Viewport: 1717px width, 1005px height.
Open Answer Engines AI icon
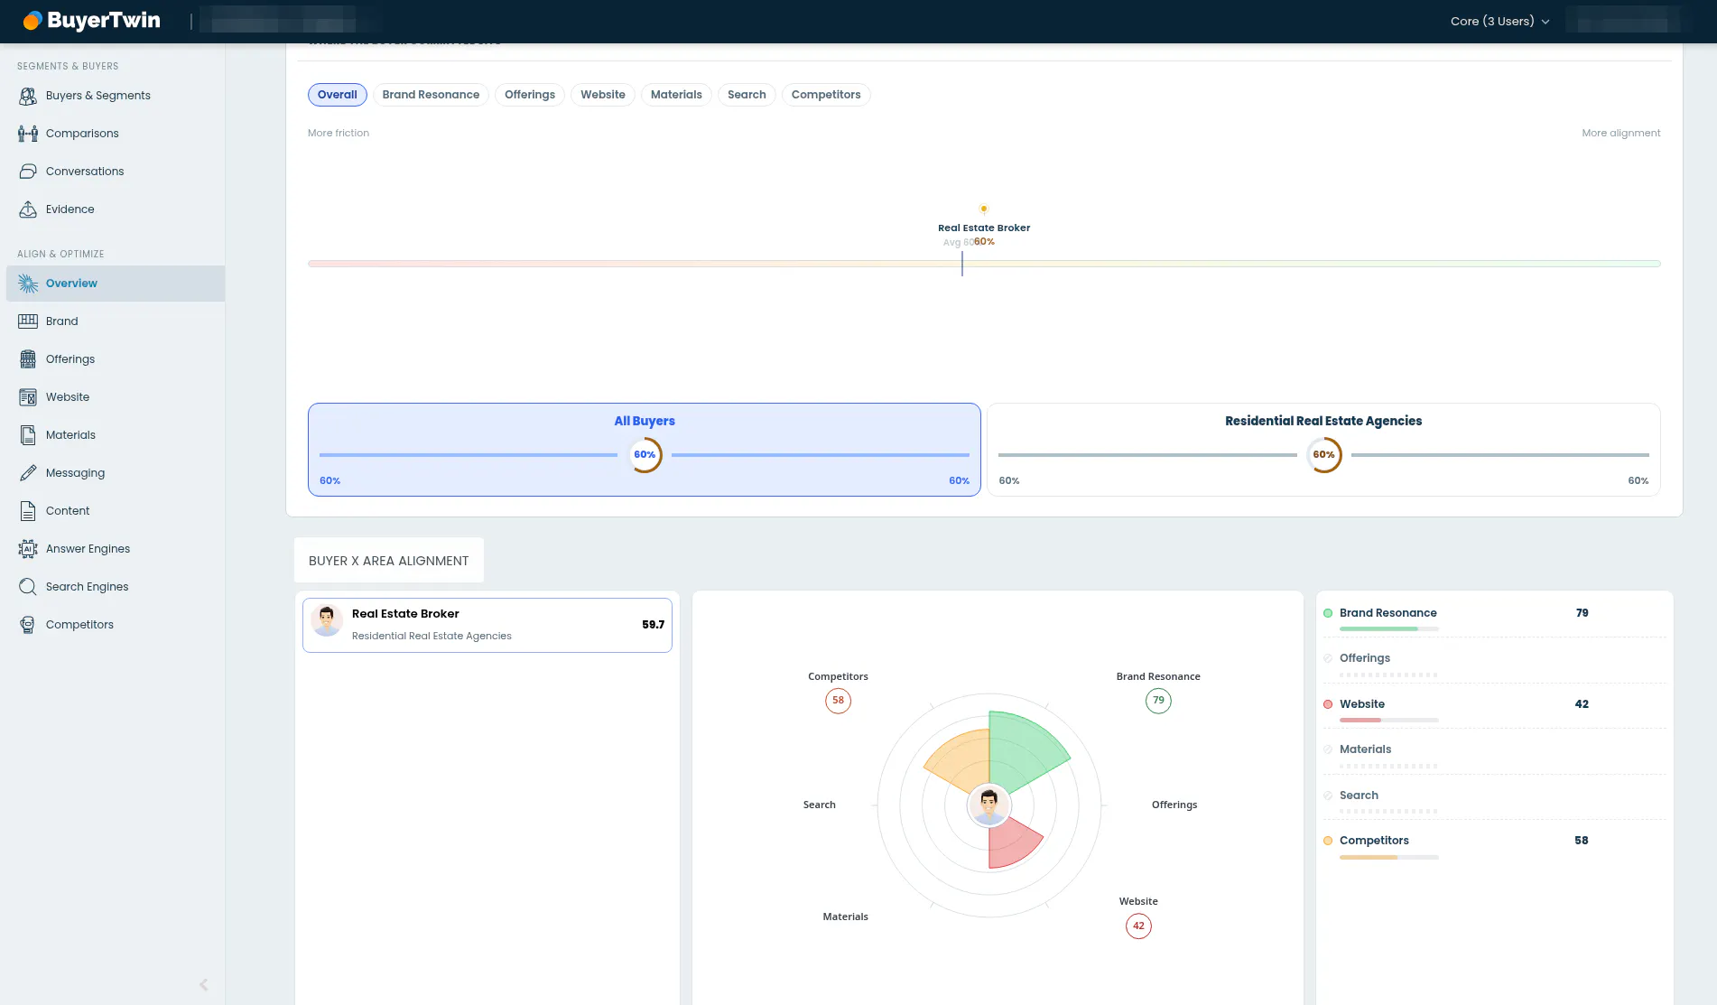click(x=28, y=549)
